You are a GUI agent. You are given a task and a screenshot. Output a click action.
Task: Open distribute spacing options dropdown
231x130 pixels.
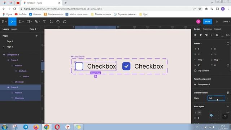click(x=229, y=35)
